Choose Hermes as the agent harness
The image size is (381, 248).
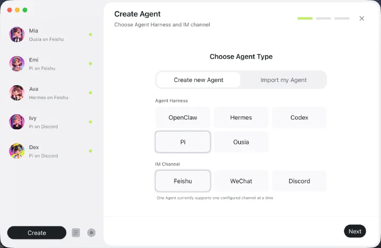click(x=241, y=117)
